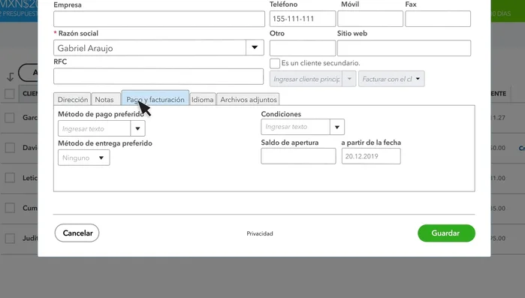Check the Letic row checkbox in background list
The image size is (525, 298).
(x=10, y=178)
